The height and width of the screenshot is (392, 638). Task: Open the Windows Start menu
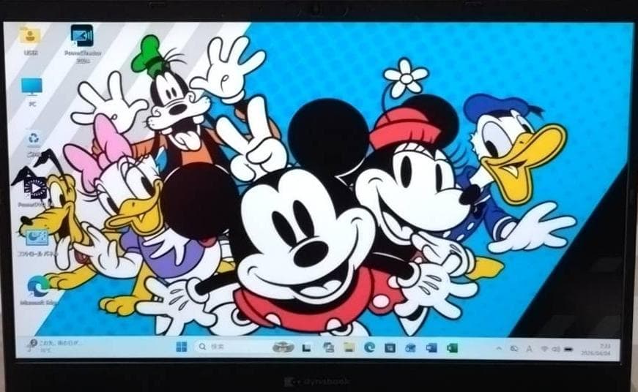182,347
